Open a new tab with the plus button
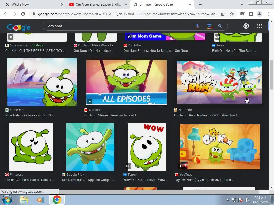This screenshot has height=205, width=274. point(200,5)
